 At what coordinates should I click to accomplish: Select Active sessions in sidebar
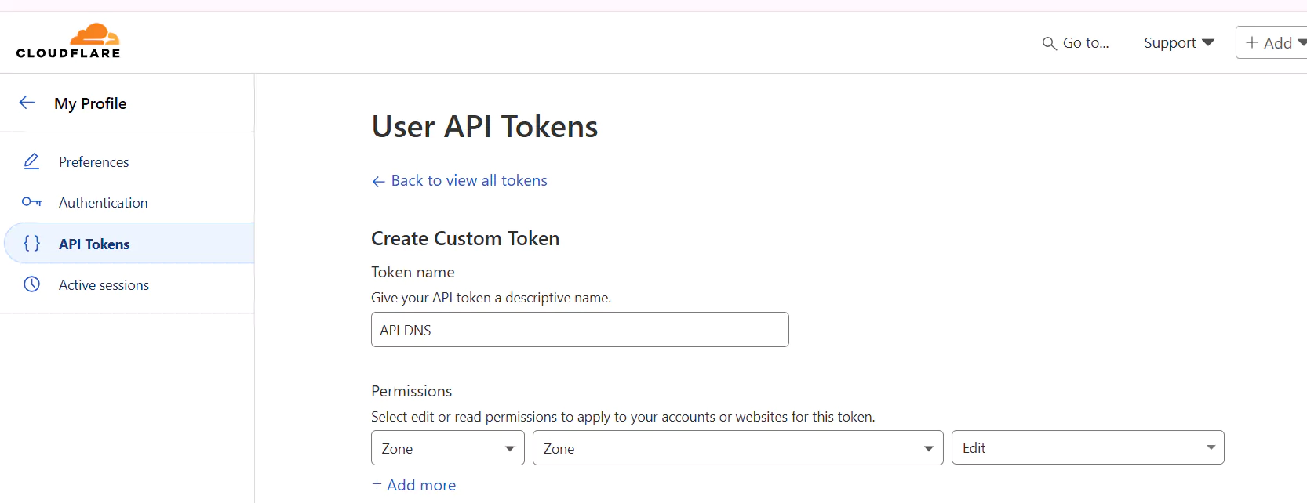pyautogui.click(x=104, y=285)
